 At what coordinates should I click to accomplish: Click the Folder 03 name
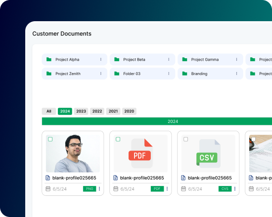pos(132,73)
